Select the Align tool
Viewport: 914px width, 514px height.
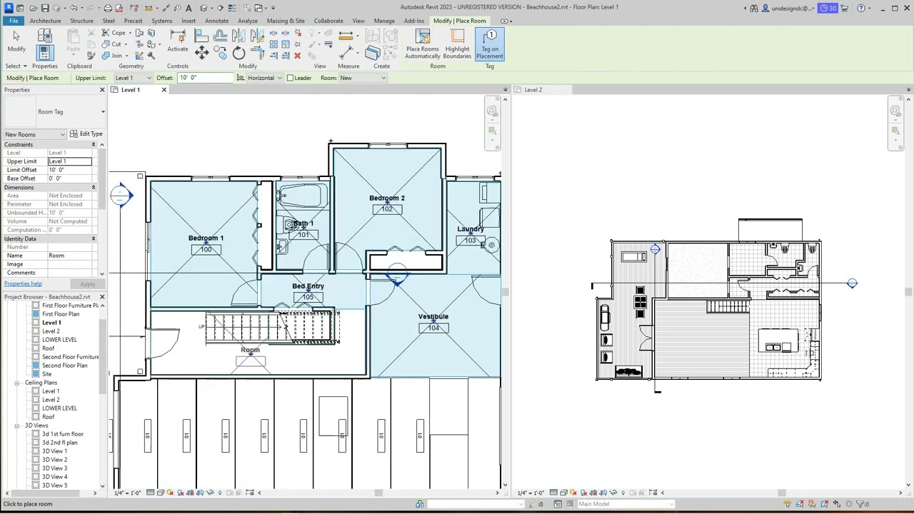(x=202, y=36)
